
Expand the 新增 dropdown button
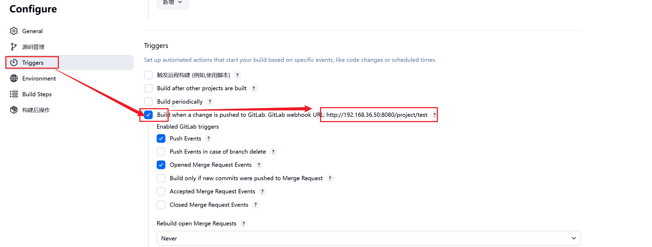click(x=173, y=3)
